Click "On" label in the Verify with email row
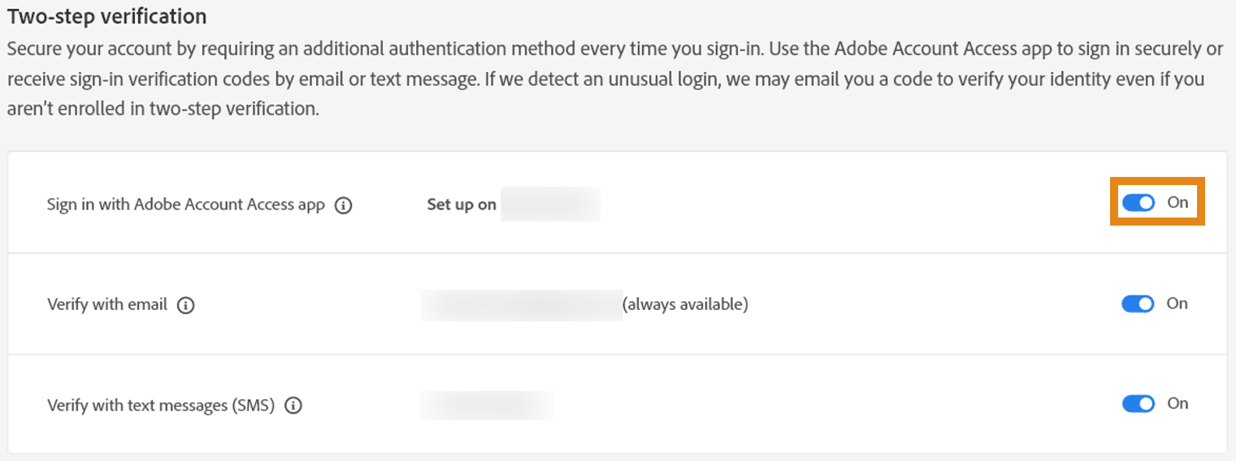The image size is (1236, 461). pyautogui.click(x=1177, y=304)
